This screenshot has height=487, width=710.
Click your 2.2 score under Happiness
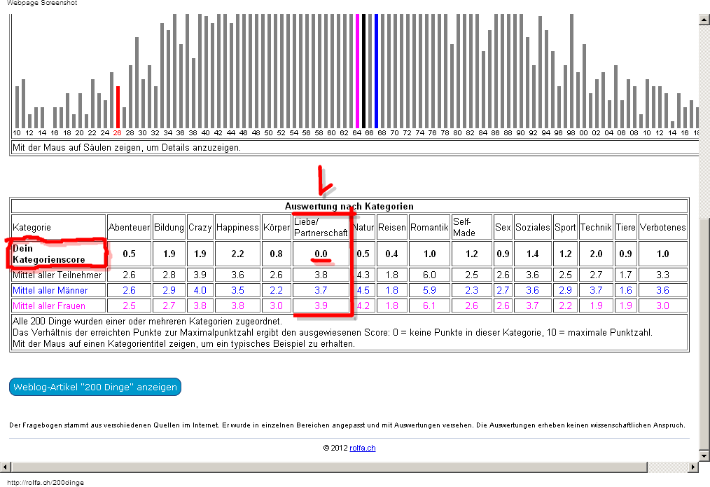point(237,254)
